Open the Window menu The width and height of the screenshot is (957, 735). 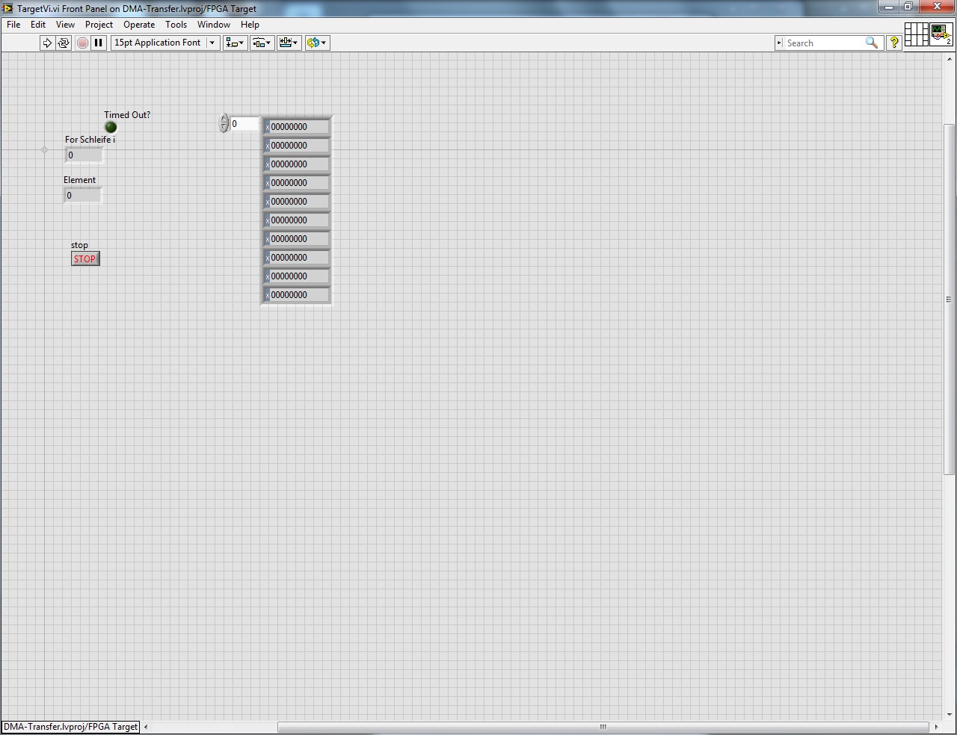coord(214,25)
